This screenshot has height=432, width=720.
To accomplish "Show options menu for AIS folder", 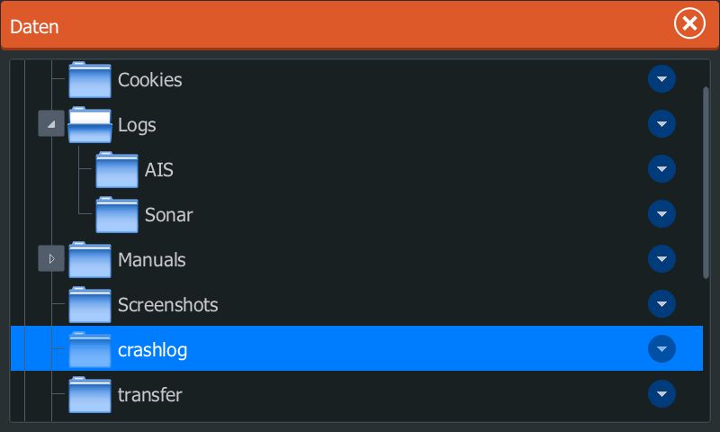I will [x=661, y=169].
